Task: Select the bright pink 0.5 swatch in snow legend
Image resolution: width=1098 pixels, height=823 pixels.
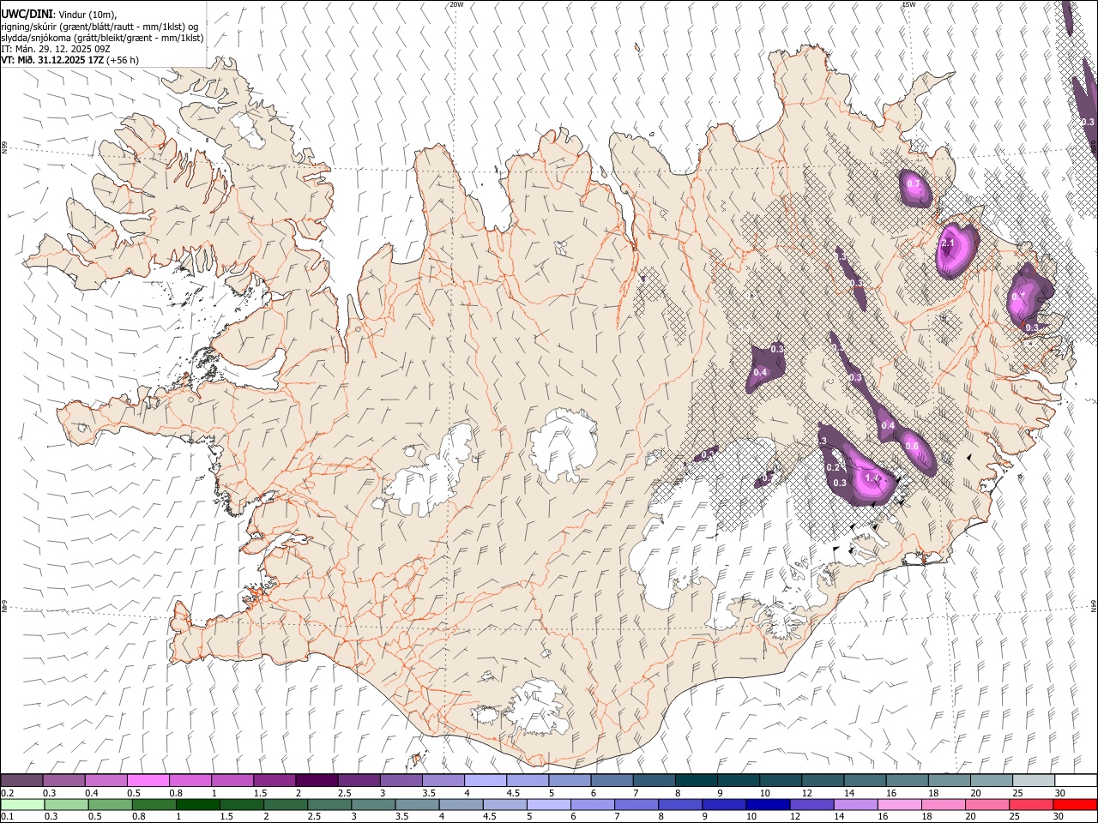Action: [148, 781]
